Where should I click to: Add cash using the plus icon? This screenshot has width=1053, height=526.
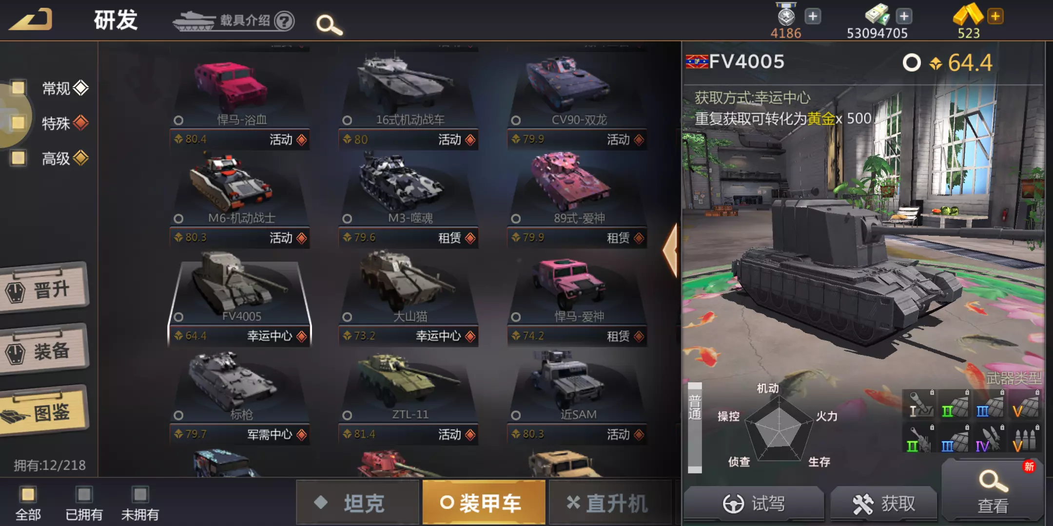pos(904,16)
